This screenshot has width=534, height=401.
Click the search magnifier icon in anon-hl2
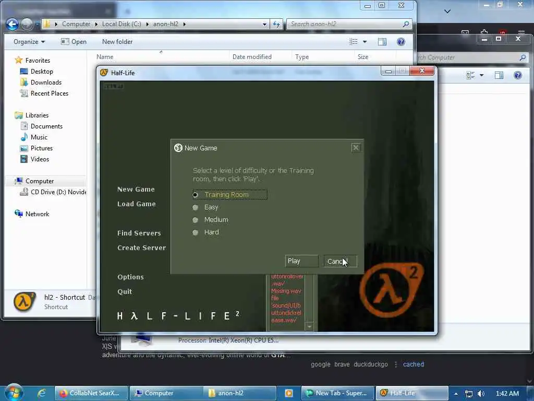406,24
